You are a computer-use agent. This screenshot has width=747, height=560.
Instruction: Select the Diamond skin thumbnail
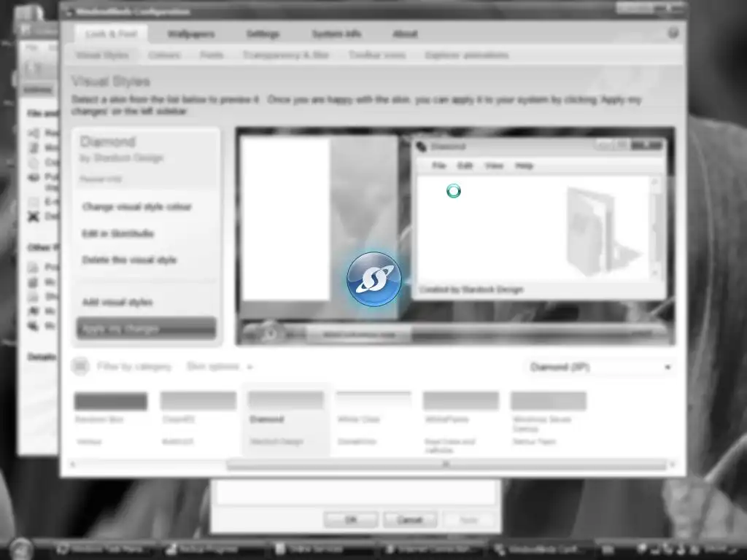[286, 401]
